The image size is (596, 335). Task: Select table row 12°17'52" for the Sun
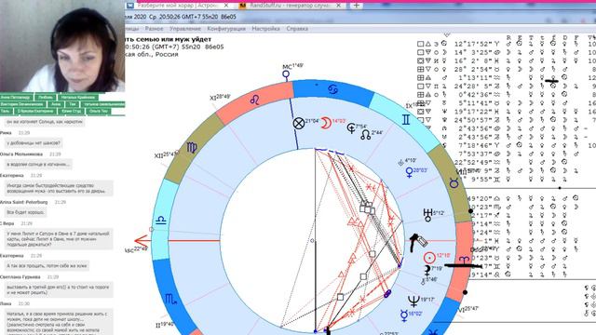(506, 44)
